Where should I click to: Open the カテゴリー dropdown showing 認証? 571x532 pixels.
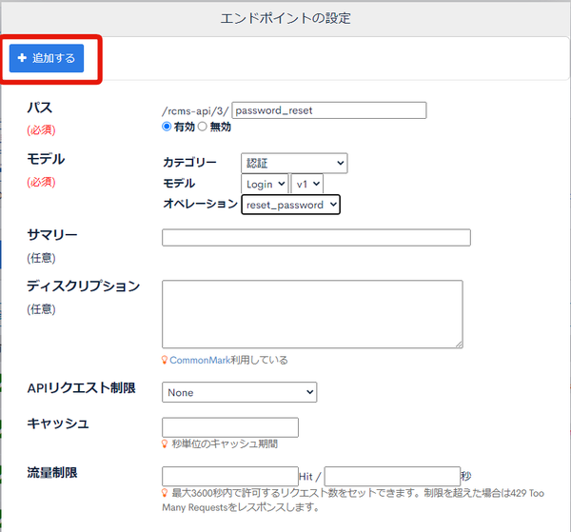[x=294, y=163]
